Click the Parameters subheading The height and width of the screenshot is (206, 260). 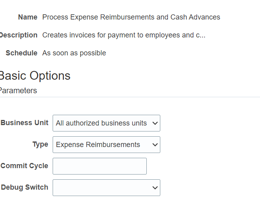click(x=18, y=90)
